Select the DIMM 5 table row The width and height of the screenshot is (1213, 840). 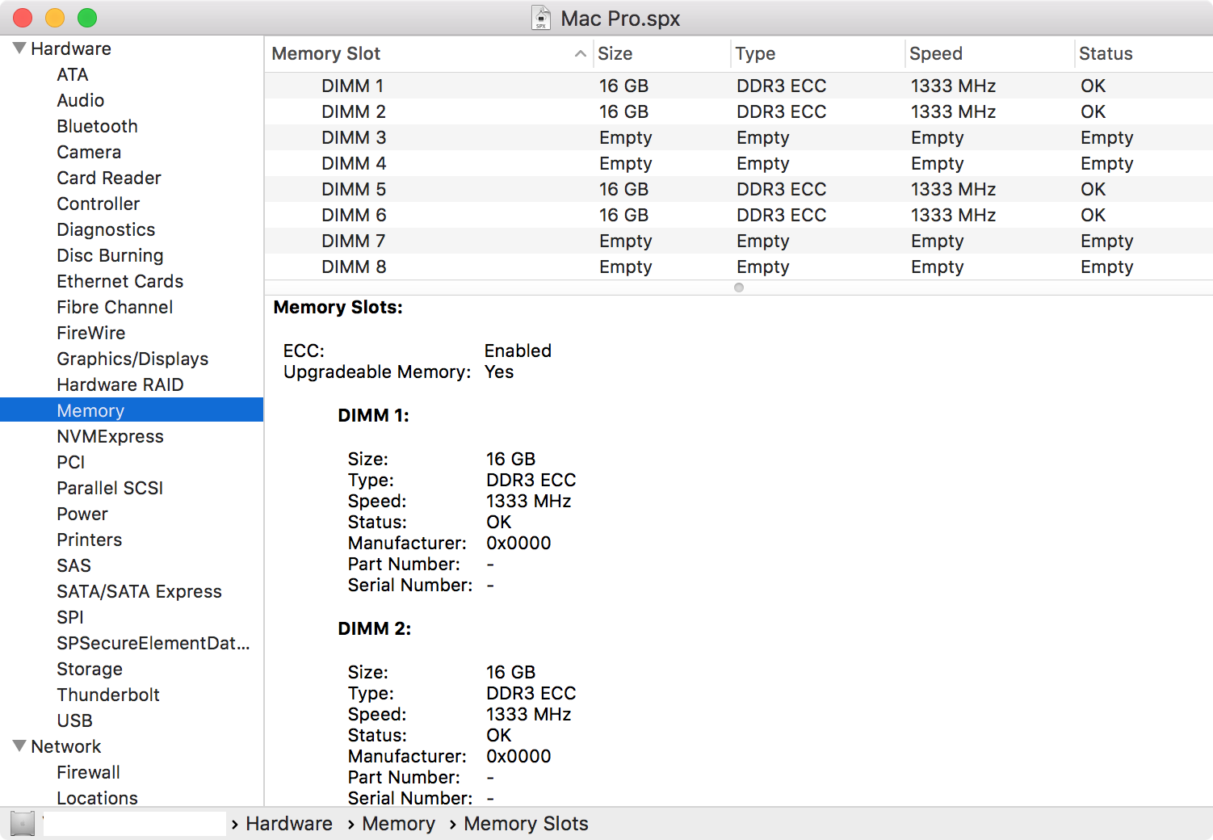tap(738, 189)
